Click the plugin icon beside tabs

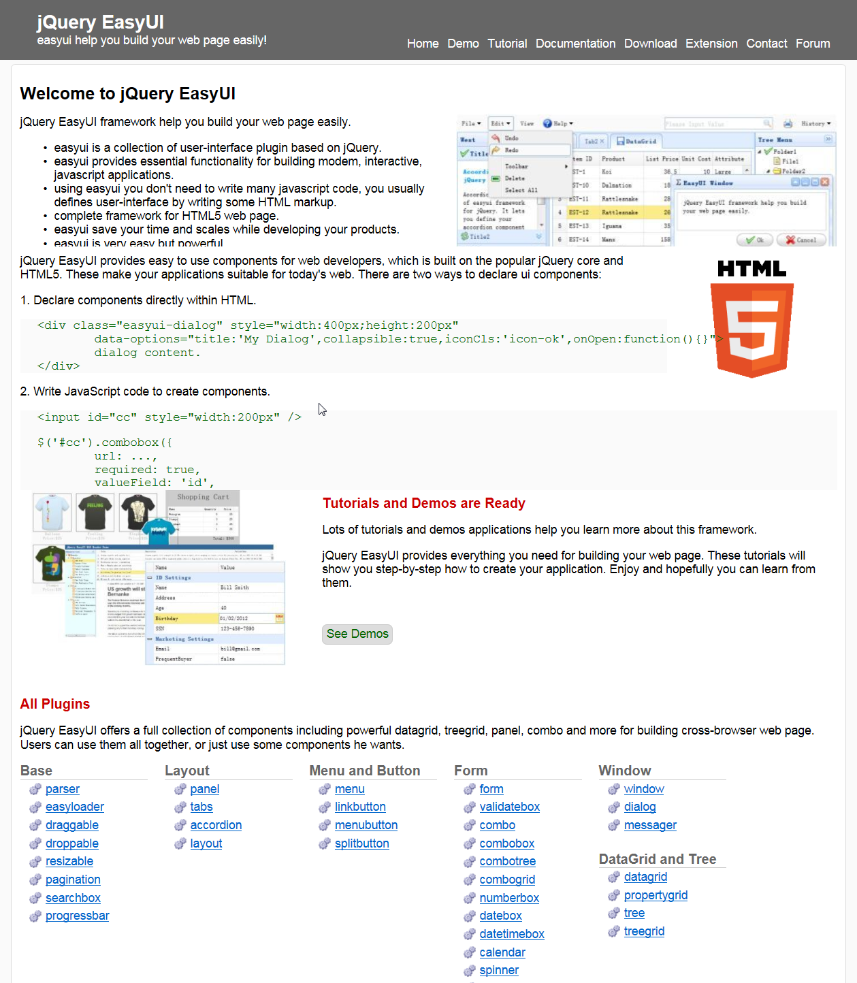coord(180,807)
